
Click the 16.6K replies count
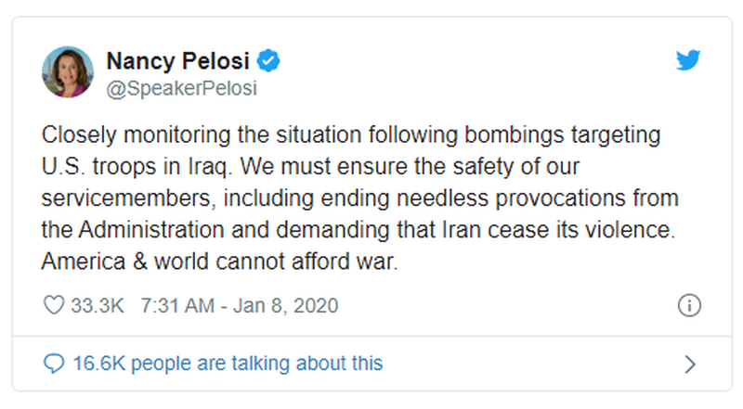click(x=99, y=363)
